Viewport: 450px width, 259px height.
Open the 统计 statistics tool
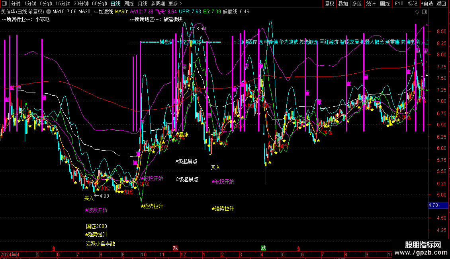pos(370,4)
